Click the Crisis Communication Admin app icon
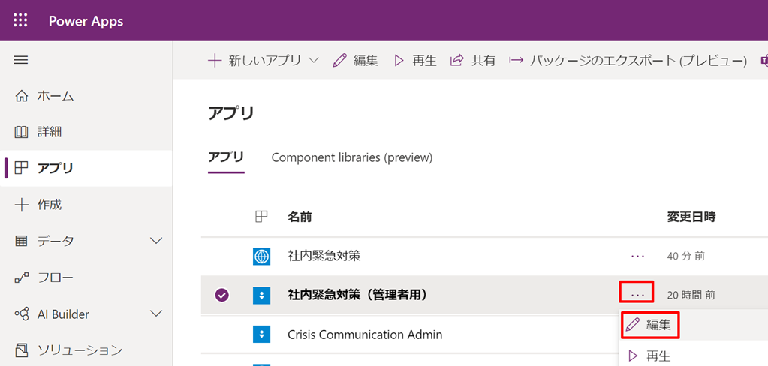Viewport: 768px width, 366px height. point(261,334)
